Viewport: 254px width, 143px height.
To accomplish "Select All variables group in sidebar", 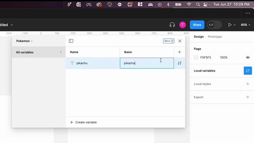I will click(38, 52).
